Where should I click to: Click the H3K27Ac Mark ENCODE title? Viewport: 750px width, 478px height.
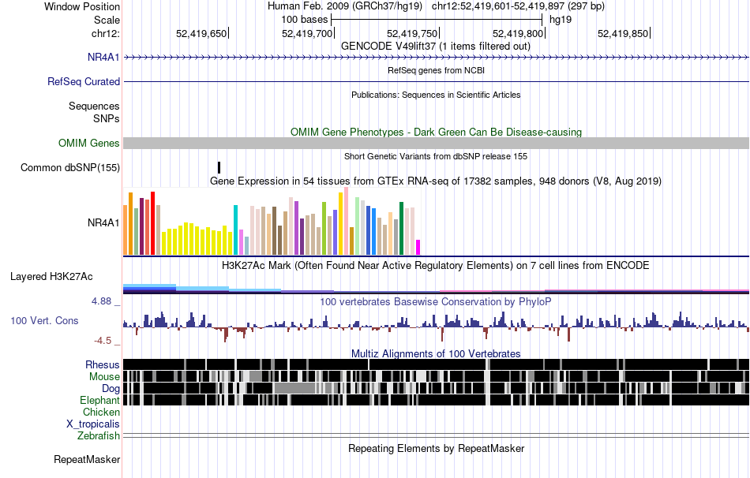pos(436,265)
